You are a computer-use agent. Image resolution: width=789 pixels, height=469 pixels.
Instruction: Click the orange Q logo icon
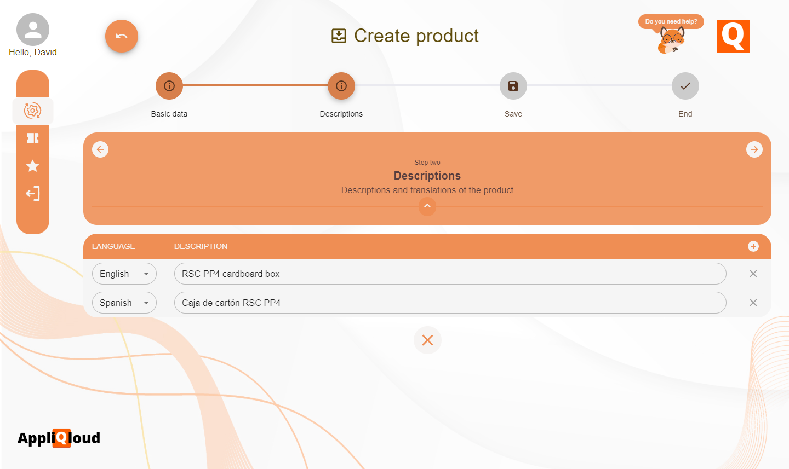[x=733, y=36]
